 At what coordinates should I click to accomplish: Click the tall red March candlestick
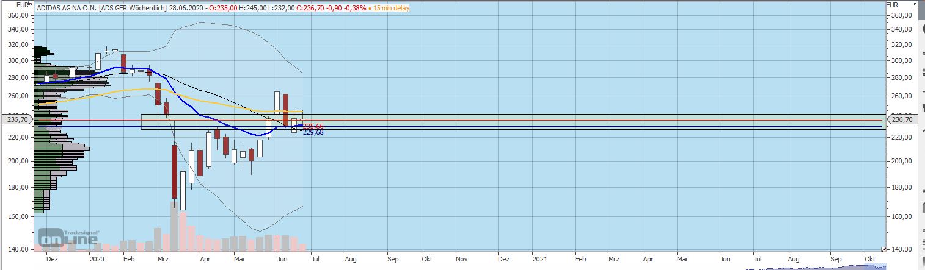[x=174, y=172]
